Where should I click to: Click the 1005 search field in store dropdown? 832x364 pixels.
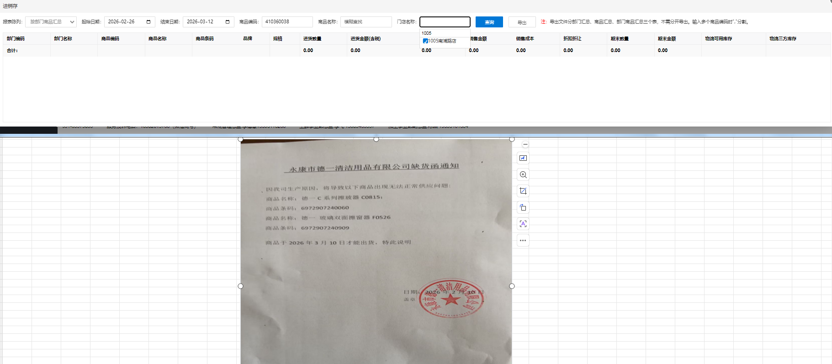tap(444, 33)
